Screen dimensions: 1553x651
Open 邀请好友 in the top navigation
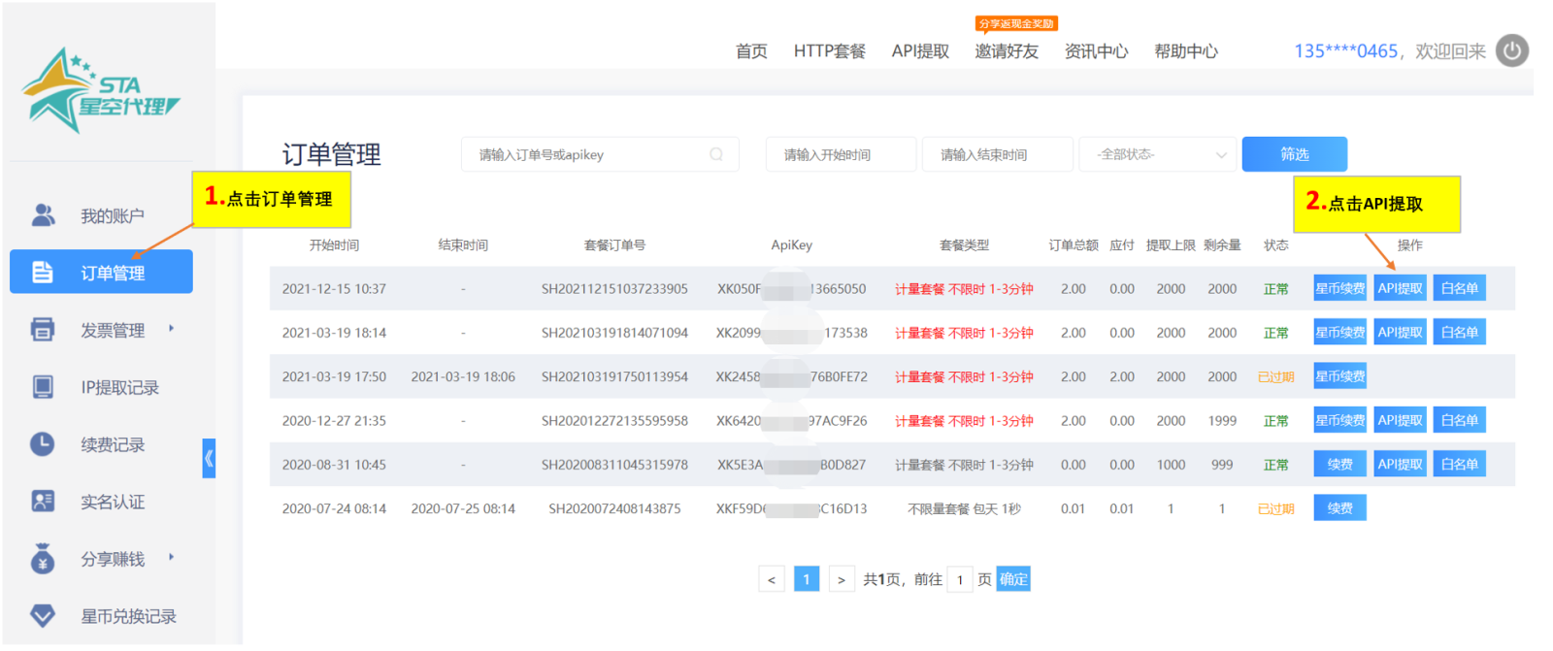click(1007, 51)
